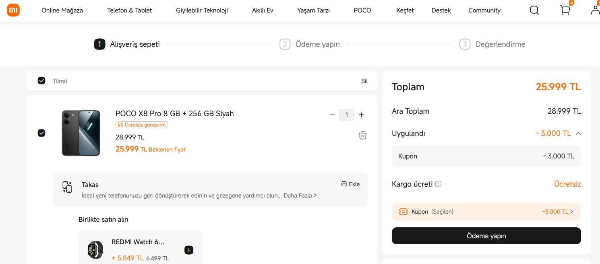Open the Akıllı Ev menu
The image size is (600, 264).
pos(263,10)
